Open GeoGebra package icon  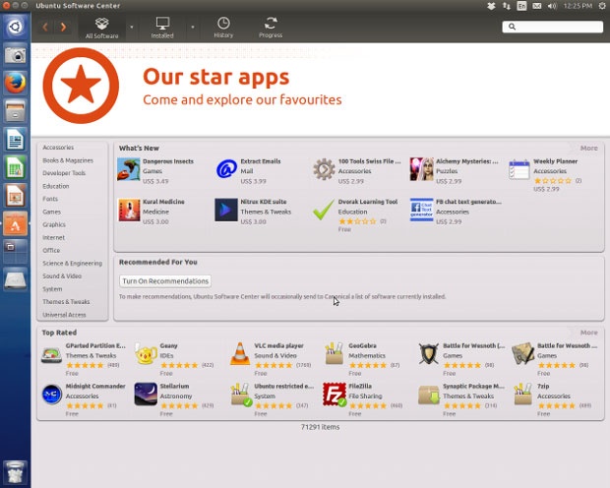pos(335,354)
